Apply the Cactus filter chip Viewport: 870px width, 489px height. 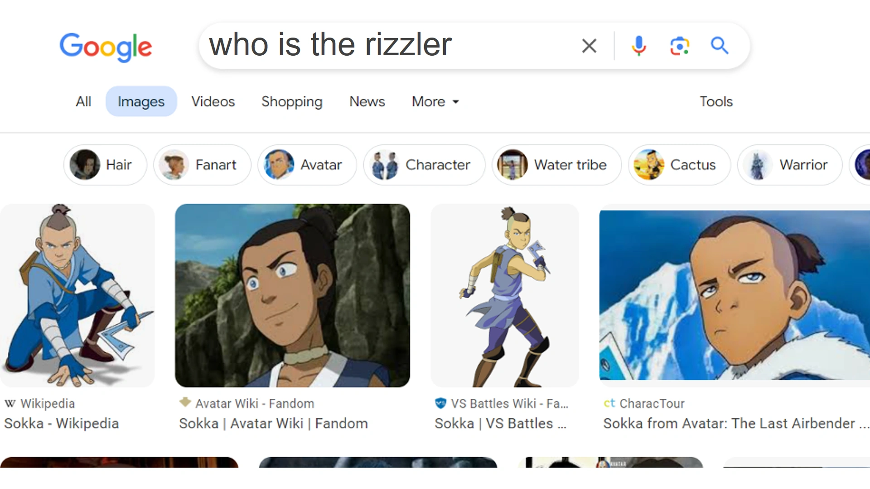(x=679, y=164)
